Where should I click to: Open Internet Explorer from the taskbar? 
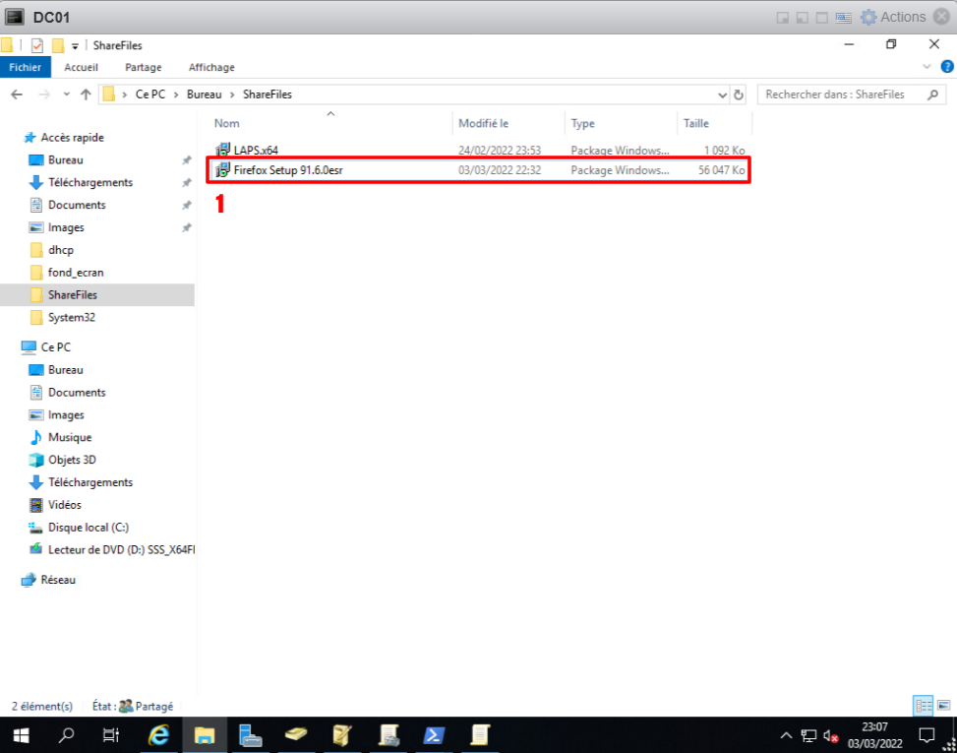point(158,735)
